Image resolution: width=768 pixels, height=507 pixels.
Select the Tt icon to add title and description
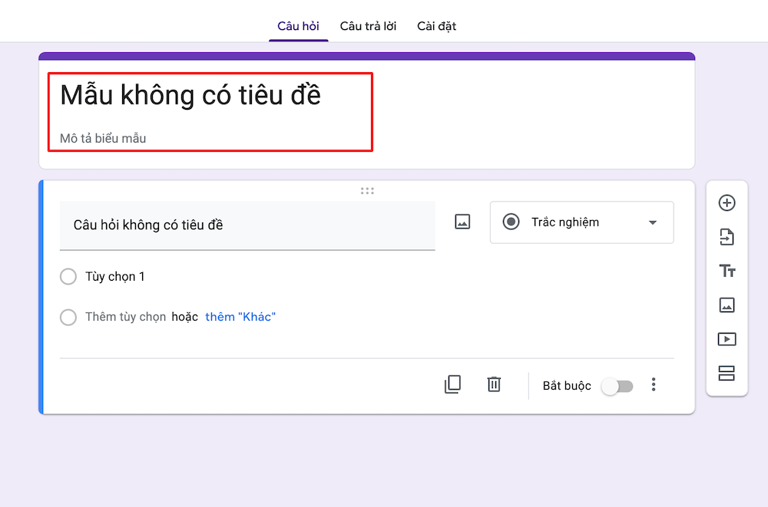pos(727,271)
